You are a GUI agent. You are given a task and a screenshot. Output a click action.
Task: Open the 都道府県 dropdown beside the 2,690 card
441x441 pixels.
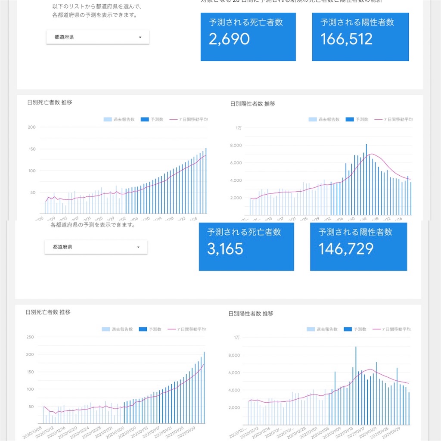[98, 37]
